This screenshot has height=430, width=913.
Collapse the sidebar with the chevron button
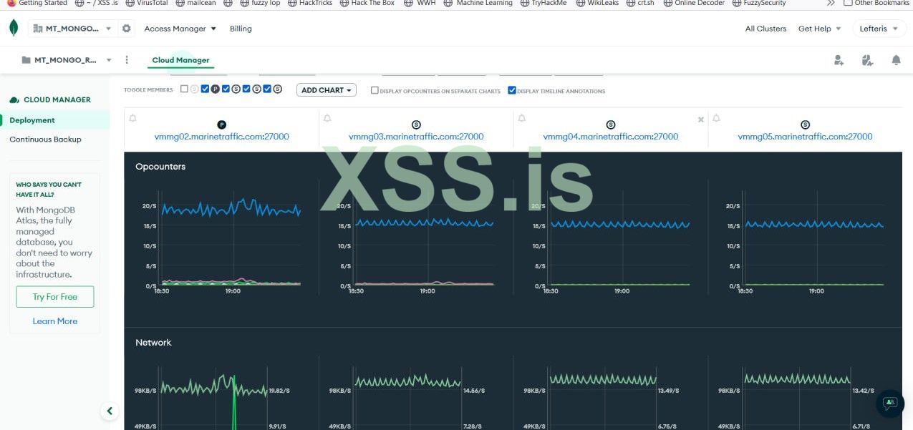tap(110, 411)
